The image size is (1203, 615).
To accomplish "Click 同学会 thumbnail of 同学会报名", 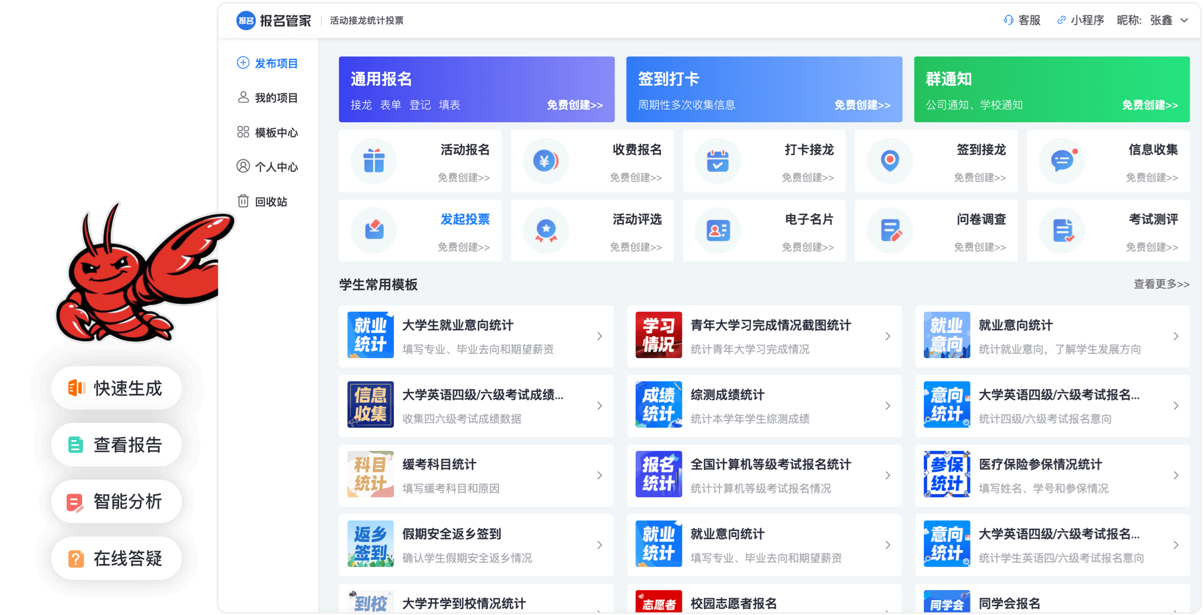I will [x=947, y=602].
